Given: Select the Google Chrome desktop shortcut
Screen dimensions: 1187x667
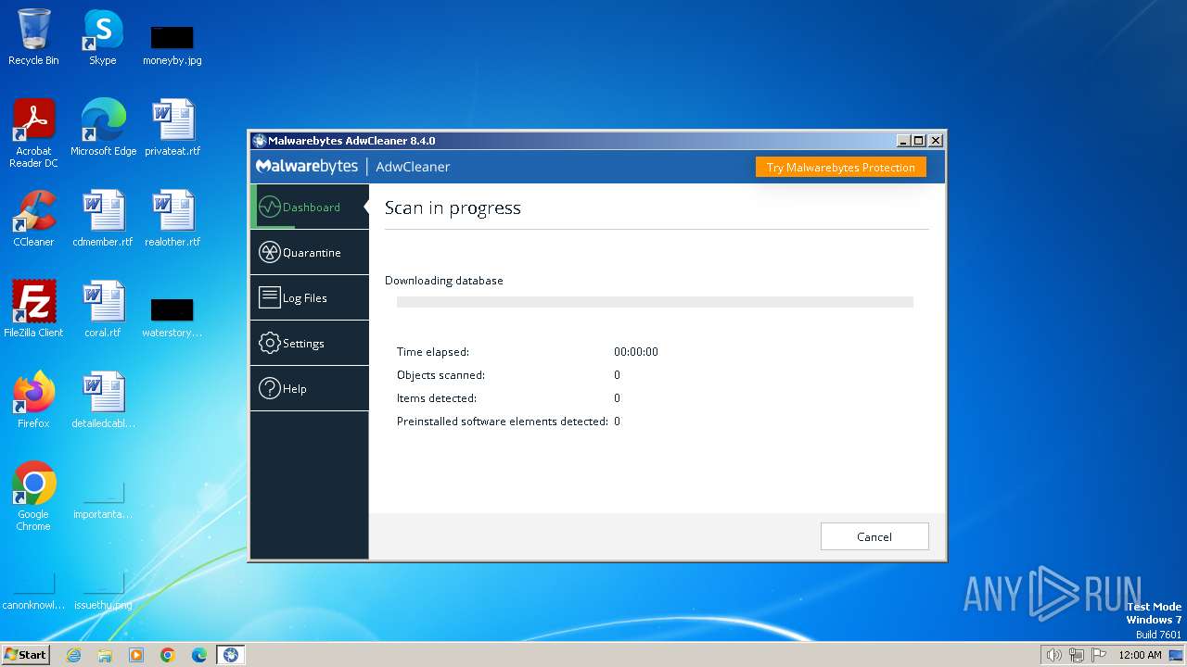Looking at the screenshot, I should (33, 497).
